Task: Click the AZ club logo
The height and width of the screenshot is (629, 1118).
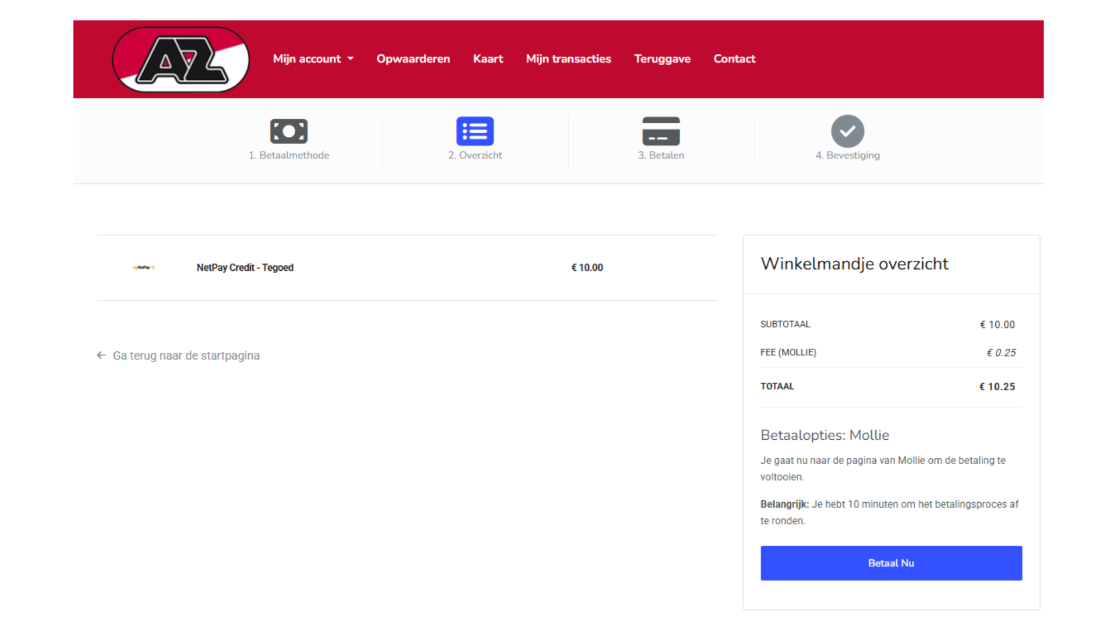Action: point(181,59)
